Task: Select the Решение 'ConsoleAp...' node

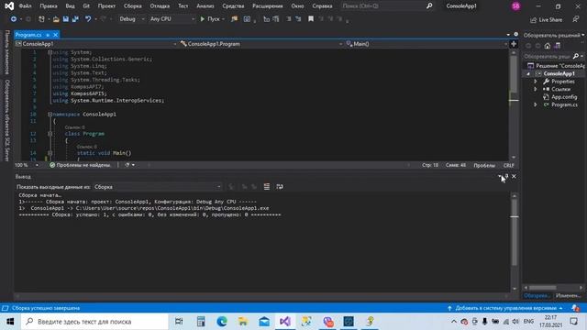Action: click(557, 66)
